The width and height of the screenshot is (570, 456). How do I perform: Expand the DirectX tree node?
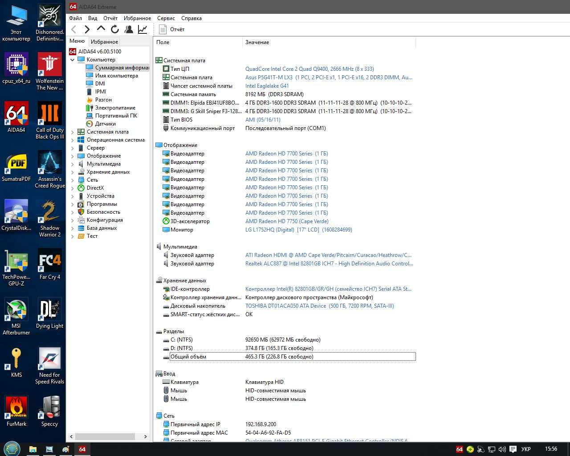click(x=73, y=188)
